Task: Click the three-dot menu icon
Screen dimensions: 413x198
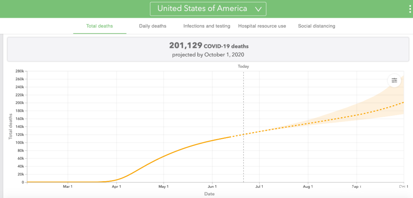Action: pyautogui.click(x=410, y=9)
